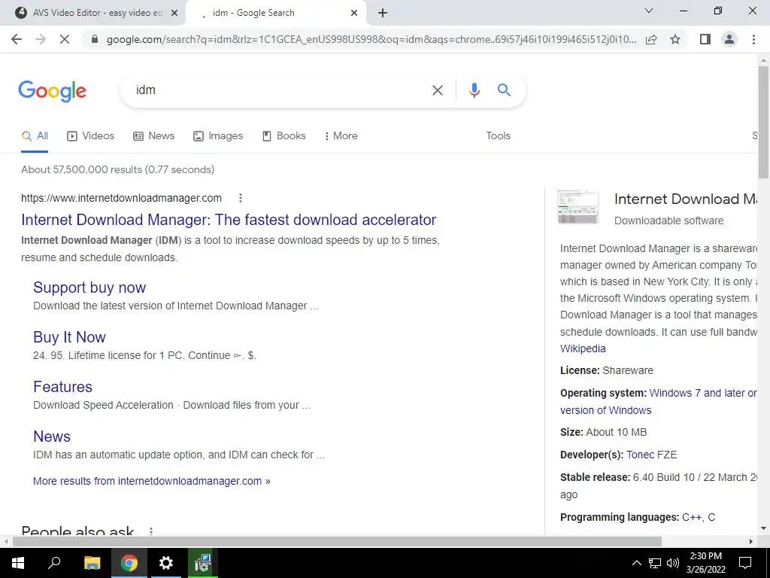The width and height of the screenshot is (770, 578).
Task: Show hidden system tray icons chevron
Action: [636, 563]
